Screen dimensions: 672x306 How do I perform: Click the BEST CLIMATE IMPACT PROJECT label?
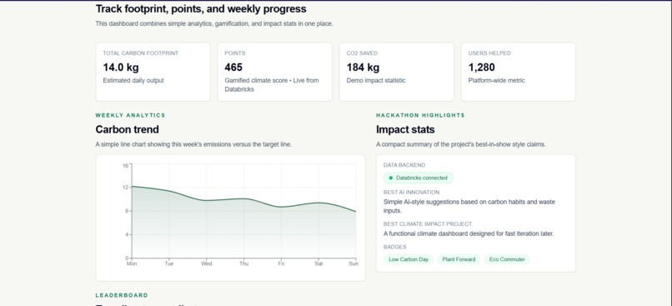tap(428, 224)
